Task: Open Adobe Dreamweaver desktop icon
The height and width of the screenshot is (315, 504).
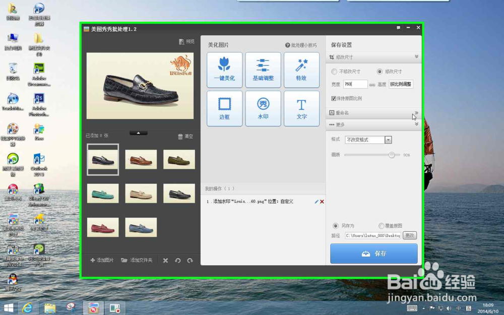Action: coord(39,75)
